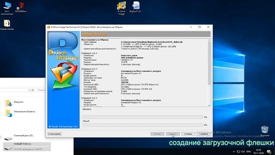Click the Объемные объекты folder icon in Explorer
The height and width of the screenshot is (155, 275).
(8, 113)
